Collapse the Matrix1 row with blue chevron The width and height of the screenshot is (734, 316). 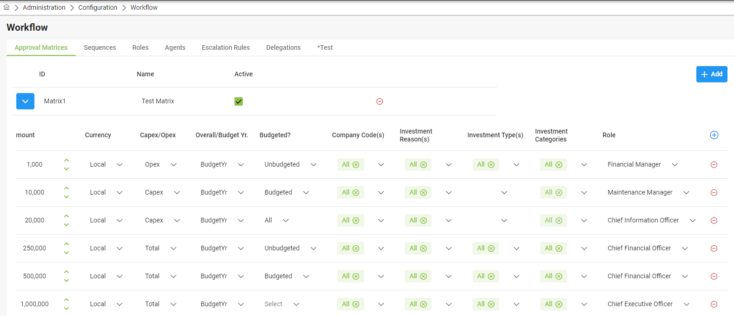tap(25, 101)
